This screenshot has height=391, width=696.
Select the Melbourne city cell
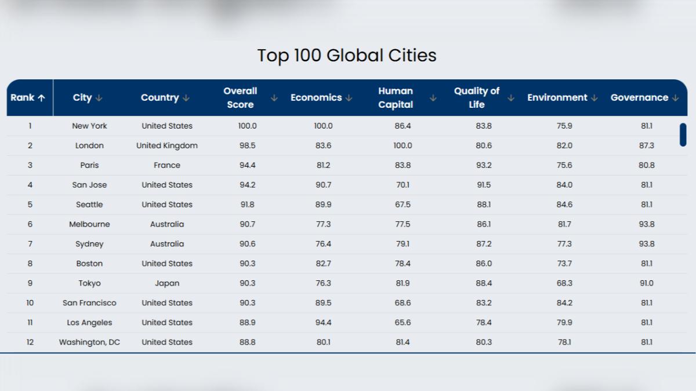89,224
